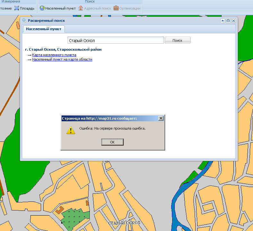The height and width of the screenshot is (231, 253).
Task: Click the Адресный поиск house icon
Action: (81, 8)
